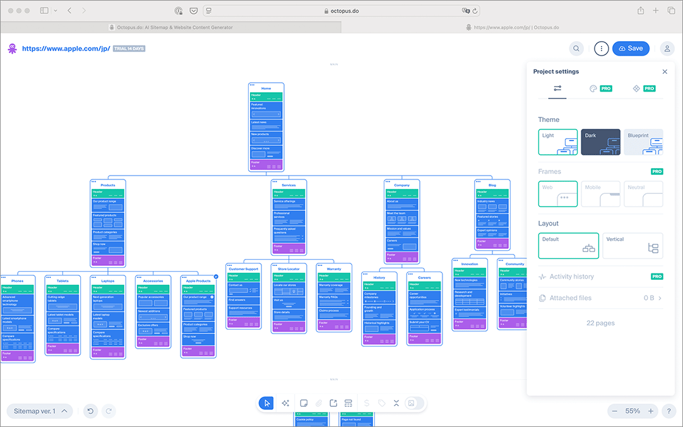
Task: Open Sitemap ver. 1 version menu
Action: click(x=40, y=411)
